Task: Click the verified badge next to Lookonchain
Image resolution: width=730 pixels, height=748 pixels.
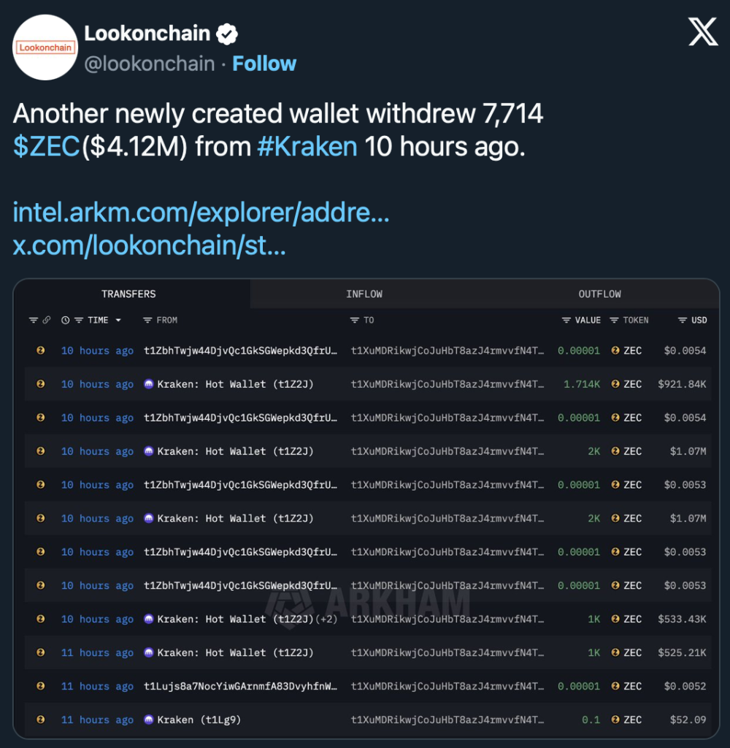Action: (228, 34)
